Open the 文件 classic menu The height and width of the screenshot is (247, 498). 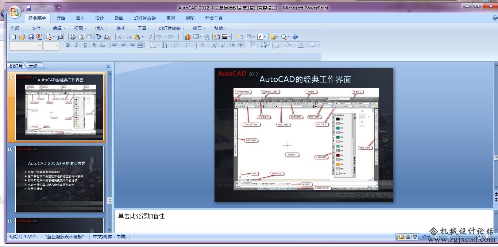(x=38, y=28)
